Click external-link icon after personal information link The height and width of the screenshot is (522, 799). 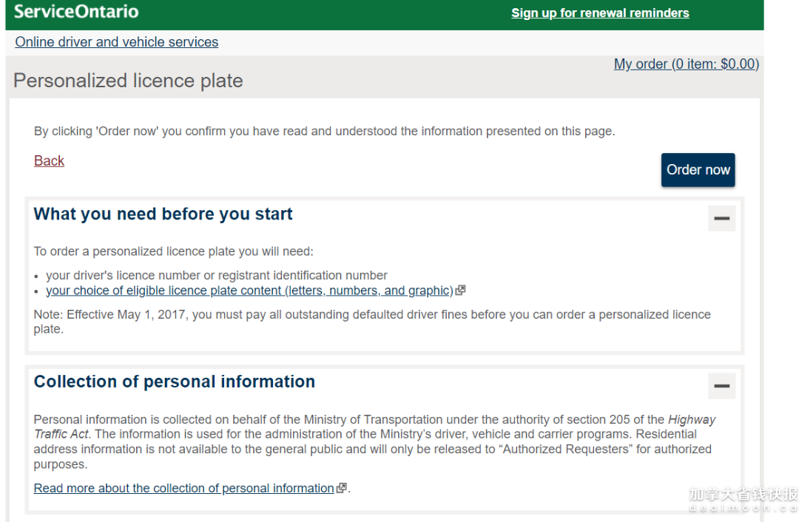[341, 488]
